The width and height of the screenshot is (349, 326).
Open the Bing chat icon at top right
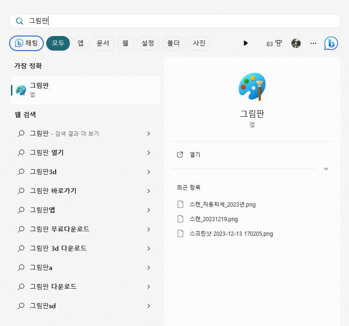point(331,43)
